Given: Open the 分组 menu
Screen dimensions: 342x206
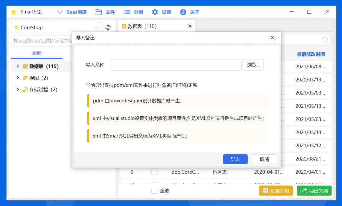Looking at the screenshot, I should coord(133,12).
